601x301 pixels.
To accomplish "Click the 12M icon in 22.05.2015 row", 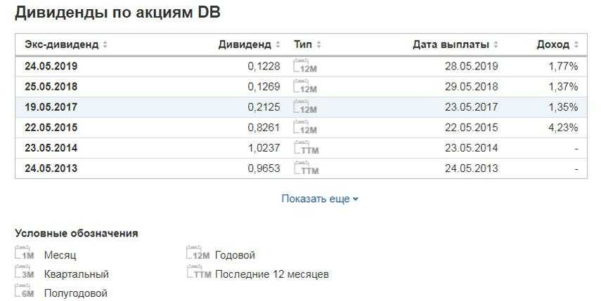I will coord(305,128).
